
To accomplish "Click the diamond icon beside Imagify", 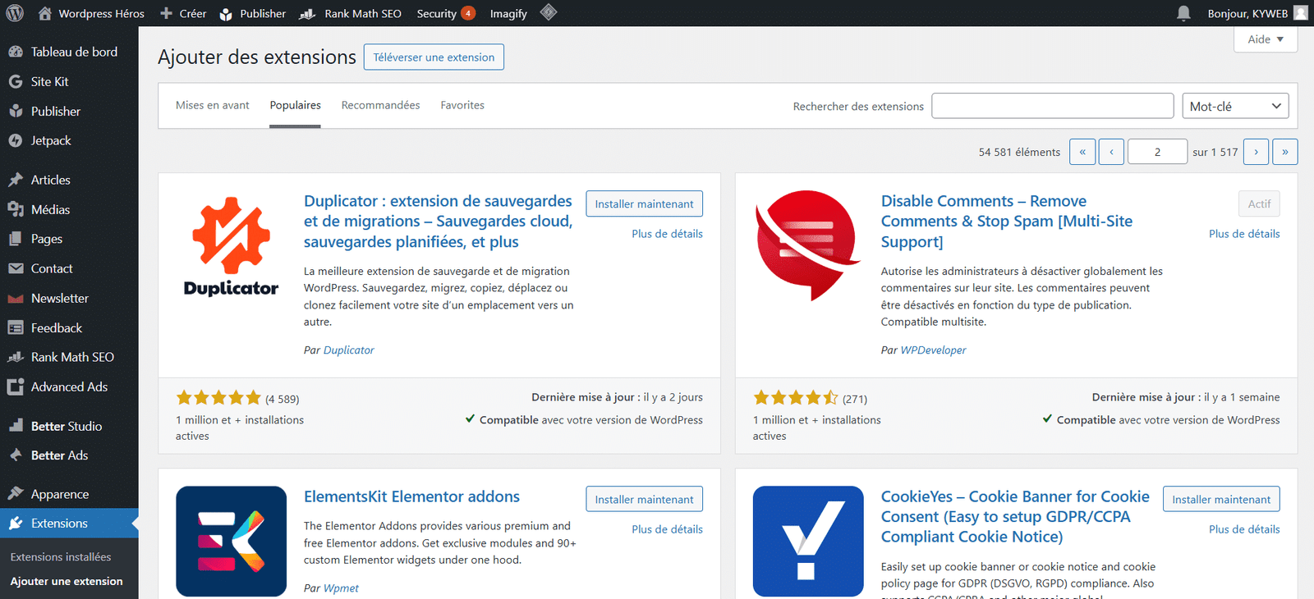I will click(x=549, y=12).
